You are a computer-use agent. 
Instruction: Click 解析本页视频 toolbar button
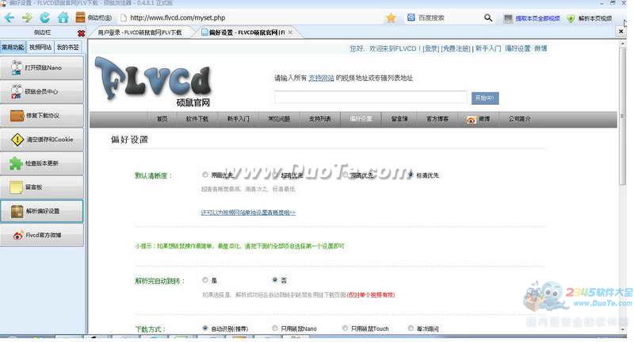pyautogui.click(x=590, y=18)
